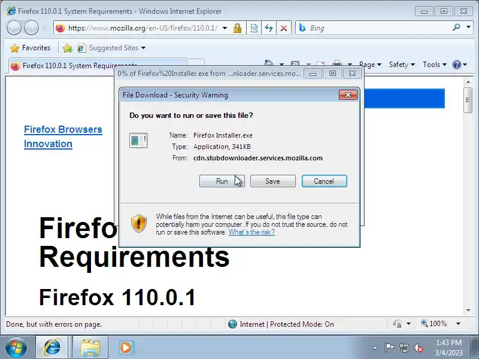
Task: Click the Action Center flag icon
Action: tap(389, 348)
